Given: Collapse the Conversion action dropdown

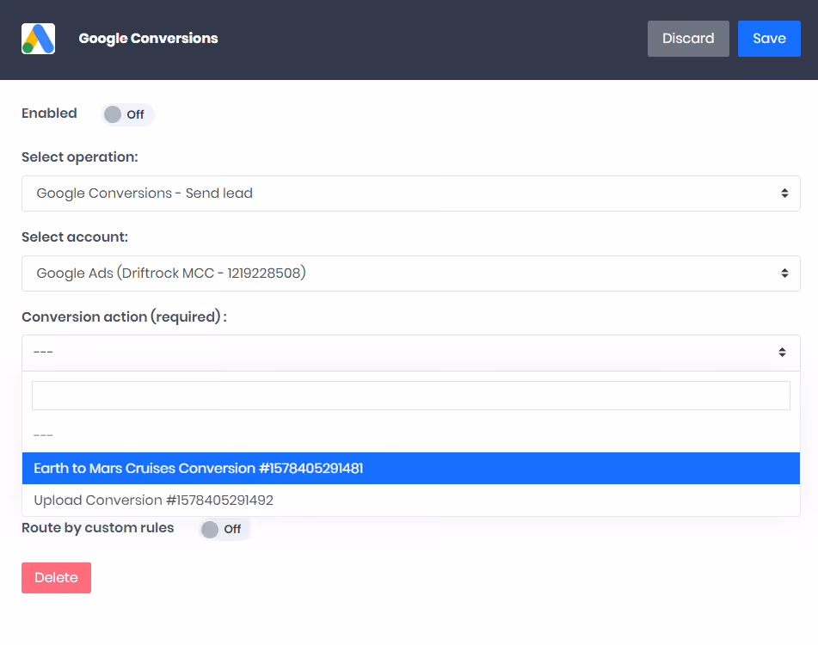Looking at the screenshot, I should tap(411, 353).
